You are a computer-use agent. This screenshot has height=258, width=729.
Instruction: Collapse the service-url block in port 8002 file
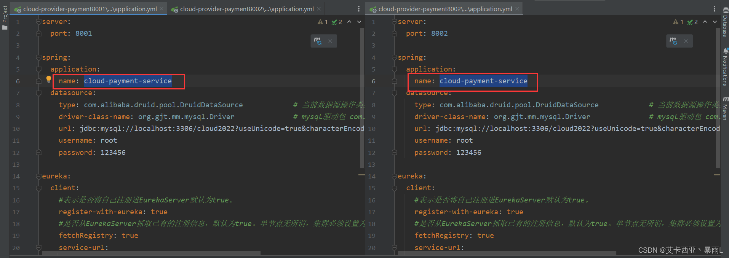click(x=394, y=247)
